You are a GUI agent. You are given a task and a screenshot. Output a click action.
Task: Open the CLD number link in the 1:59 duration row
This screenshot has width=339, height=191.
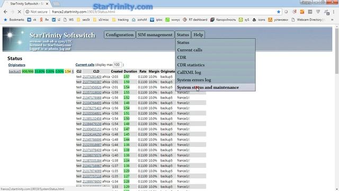(92, 82)
